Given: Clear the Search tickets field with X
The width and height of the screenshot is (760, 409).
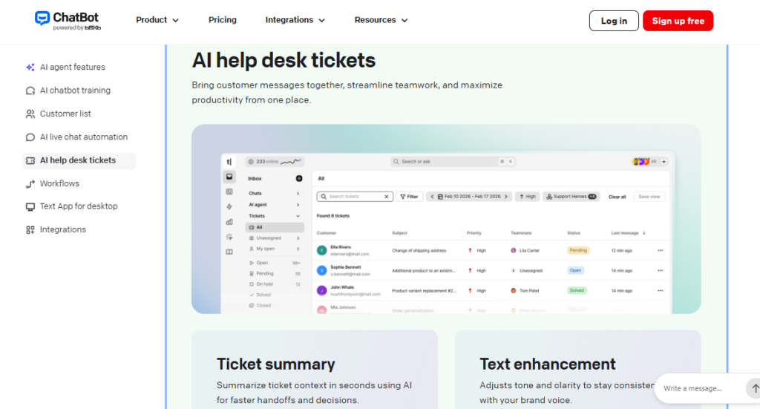Looking at the screenshot, I should (386, 197).
